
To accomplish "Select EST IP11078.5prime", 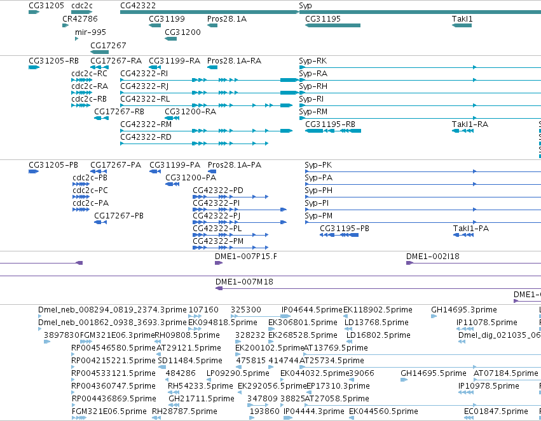I will pyautogui.click(x=487, y=323).
